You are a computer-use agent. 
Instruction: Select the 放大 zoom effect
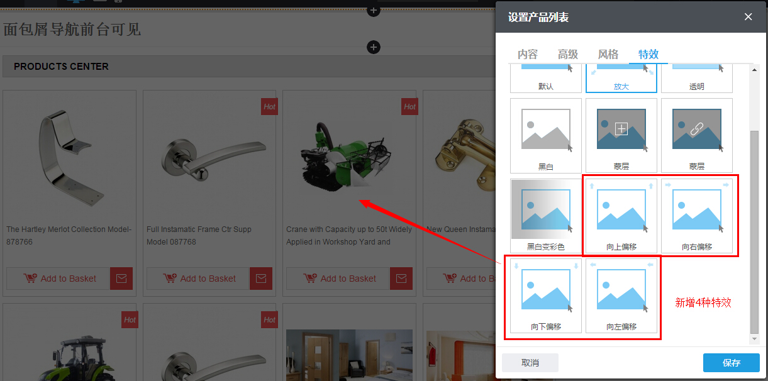tap(621, 78)
